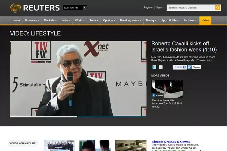227x151 pixels.
Task: Click the MORE VIDEOS heading
Action: pos(160,75)
